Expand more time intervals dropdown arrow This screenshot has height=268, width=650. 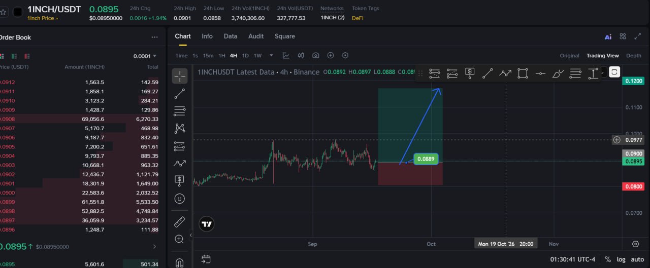(x=271, y=55)
